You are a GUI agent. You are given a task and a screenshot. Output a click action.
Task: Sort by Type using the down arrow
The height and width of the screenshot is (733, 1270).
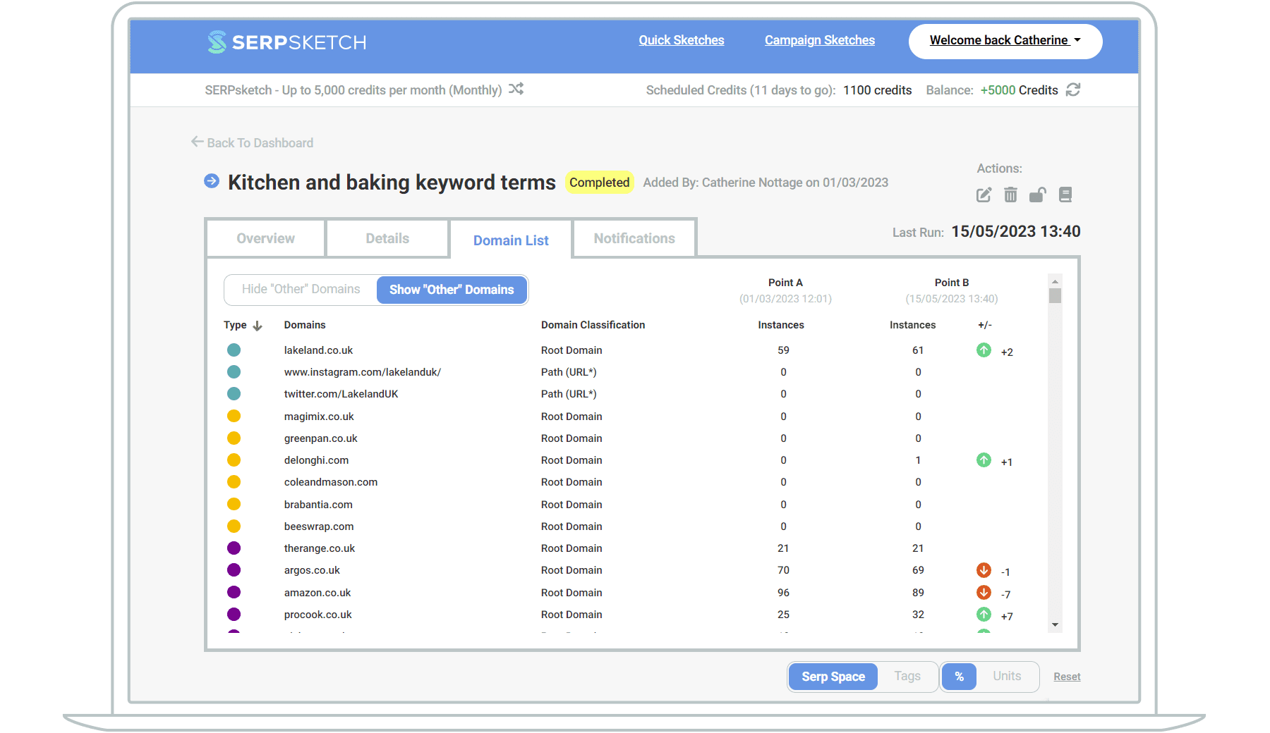258,326
